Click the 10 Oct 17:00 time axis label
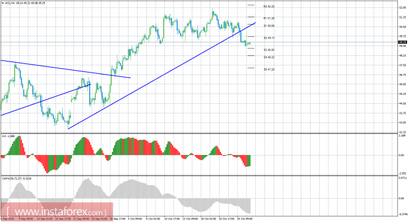 (172, 218)
